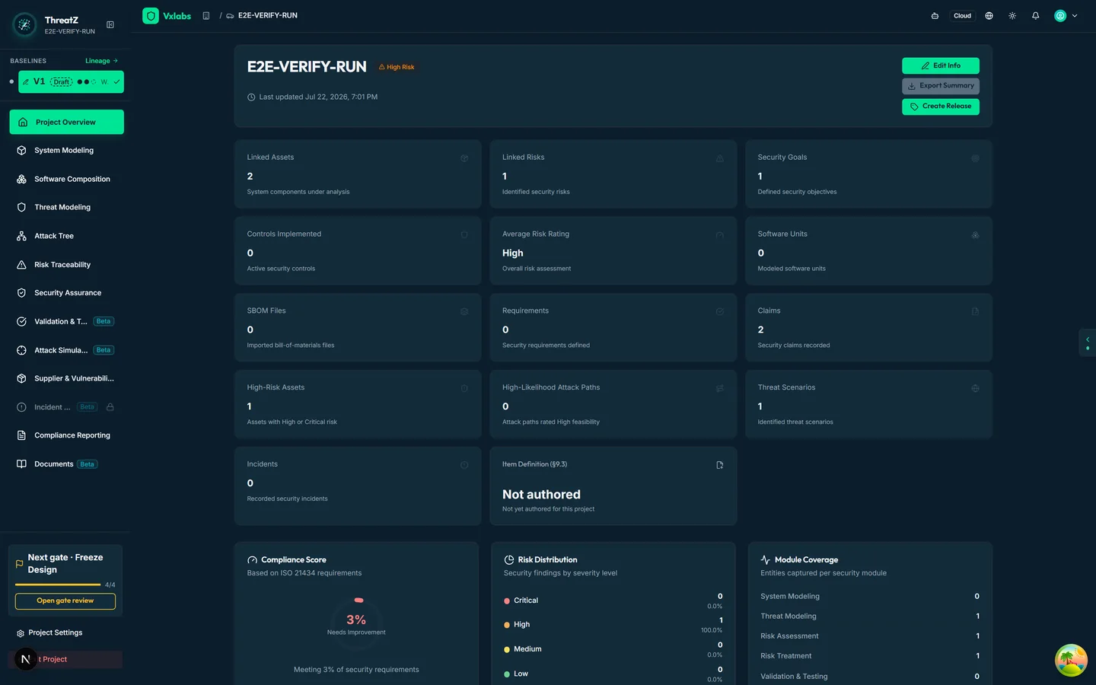This screenshot has height=685, width=1096.
Task: Click the Software Composition boxes icon
Action: pos(21,179)
